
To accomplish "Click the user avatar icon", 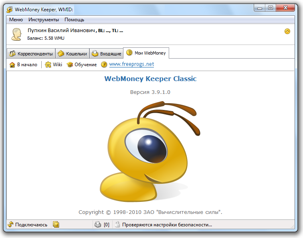I will [x=16, y=34].
